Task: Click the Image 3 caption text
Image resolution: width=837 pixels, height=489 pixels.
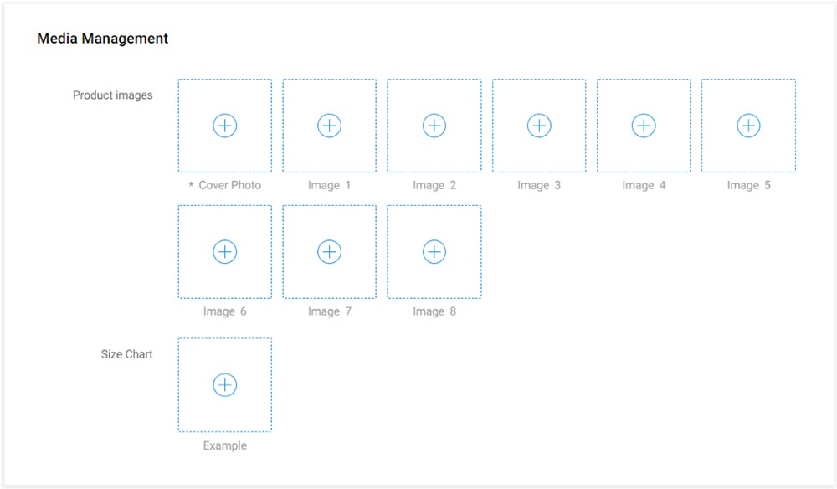Action: [x=539, y=185]
